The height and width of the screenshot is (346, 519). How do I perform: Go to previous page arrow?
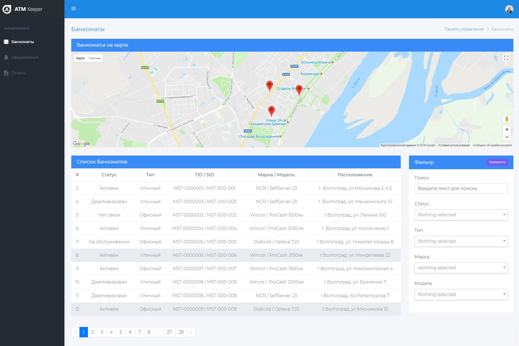coord(75,332)
